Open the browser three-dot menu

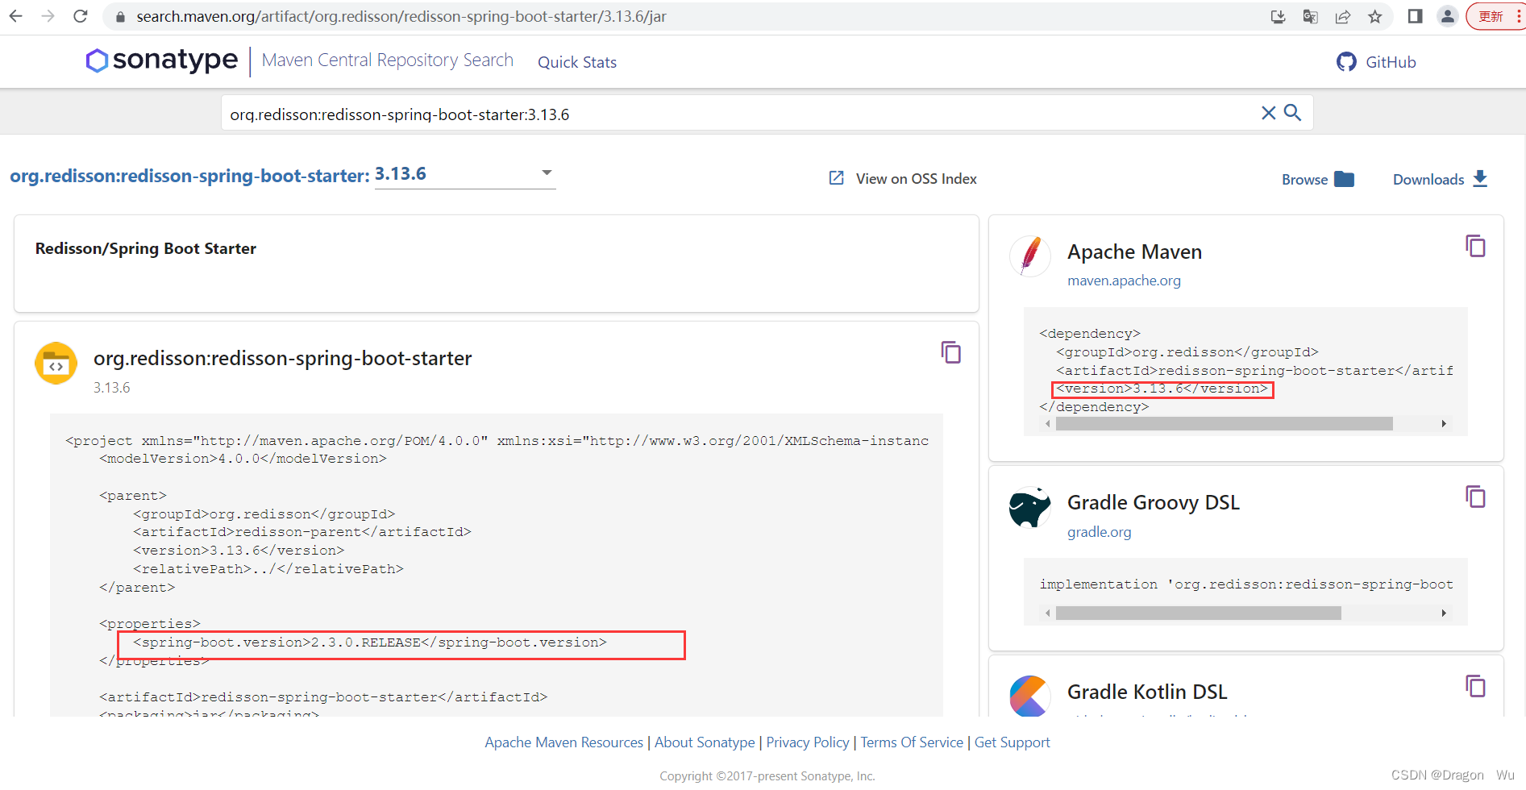pyautogui.click(x=1518, y=16)
